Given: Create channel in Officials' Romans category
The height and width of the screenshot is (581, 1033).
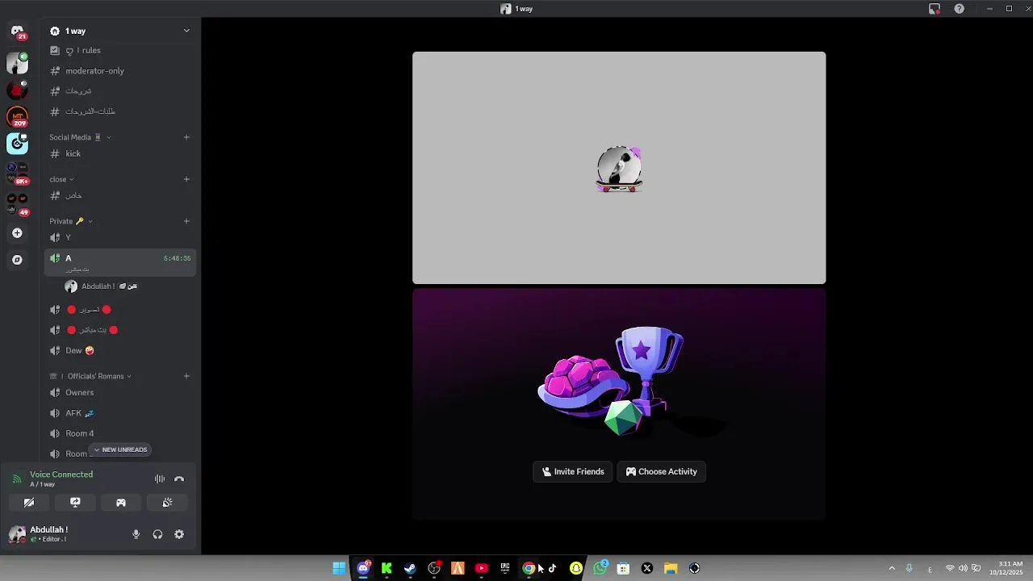Looking at the screenshot, I should click(x=186, y=376).
